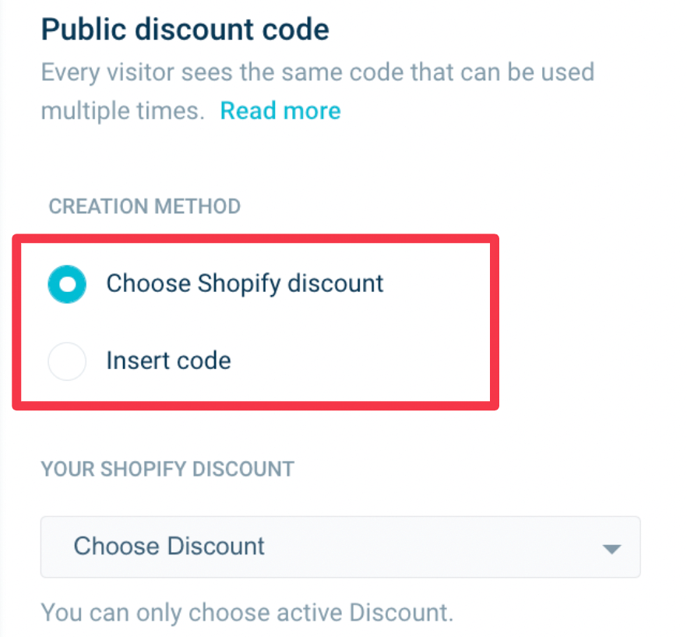Click the 'Choose Discount' placeholder text
This screenshot has width=687, height=637.
point(169,546)
